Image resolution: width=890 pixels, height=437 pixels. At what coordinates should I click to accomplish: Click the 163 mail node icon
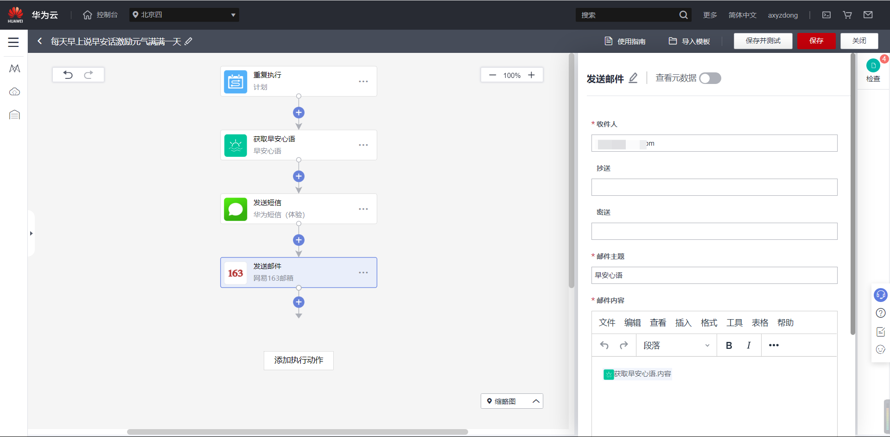(x=235, y=273)
